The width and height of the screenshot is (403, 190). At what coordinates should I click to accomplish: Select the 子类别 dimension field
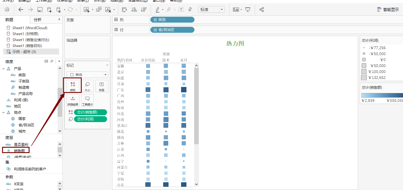[x=24, y=81]
